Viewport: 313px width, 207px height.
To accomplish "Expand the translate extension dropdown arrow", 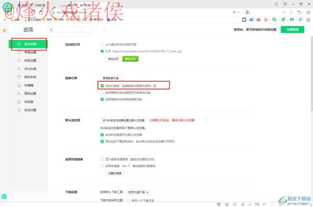I will point(278,20).
